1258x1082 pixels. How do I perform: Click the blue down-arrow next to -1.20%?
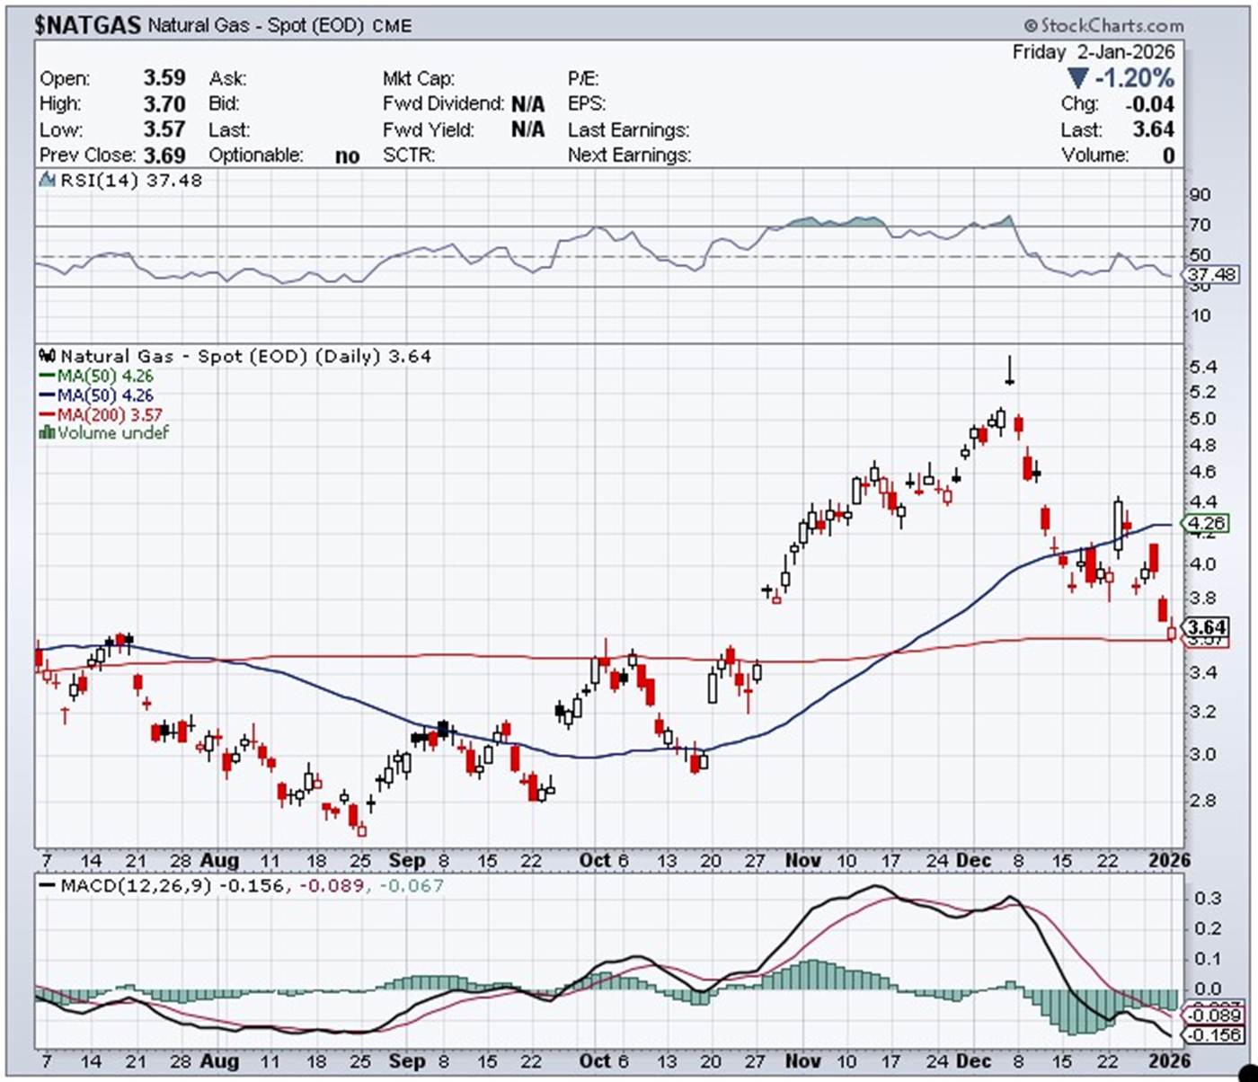[x=1077, y=79]
